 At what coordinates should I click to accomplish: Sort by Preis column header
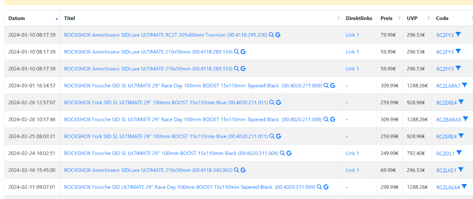[x=386, y=18]
